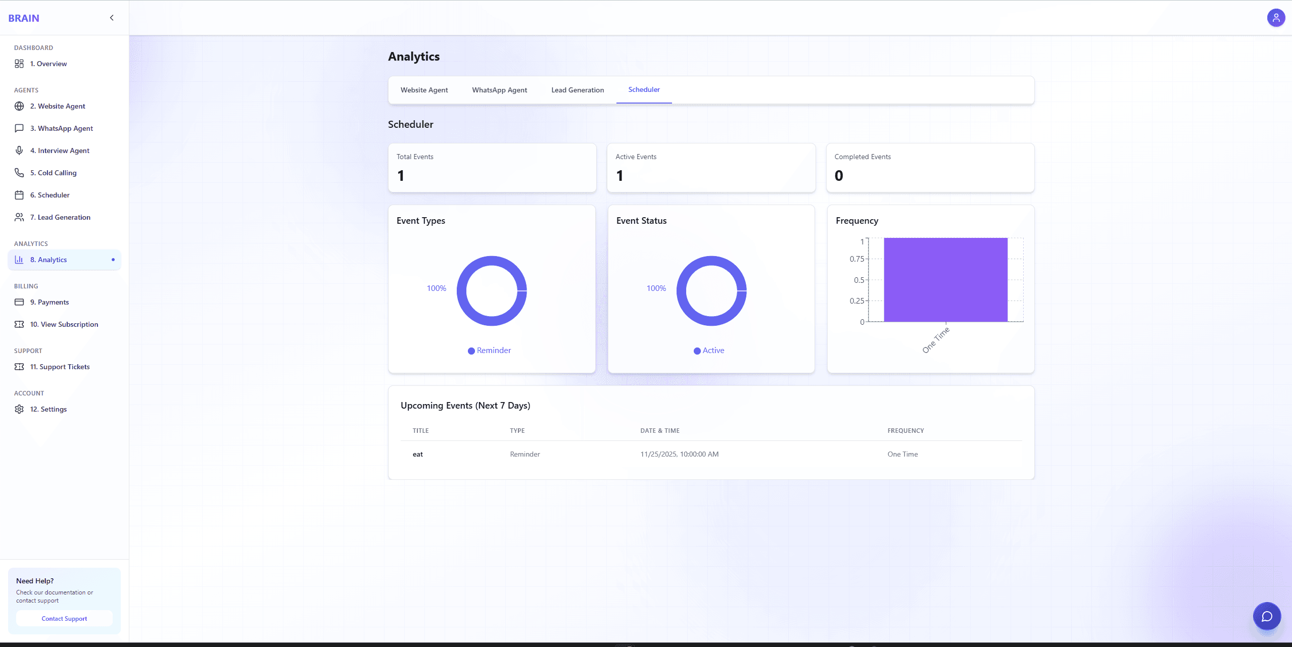This screenshot has height=647, width=1292.
Task: Click the Contact Support button
Action: click(x=64, y=618)
